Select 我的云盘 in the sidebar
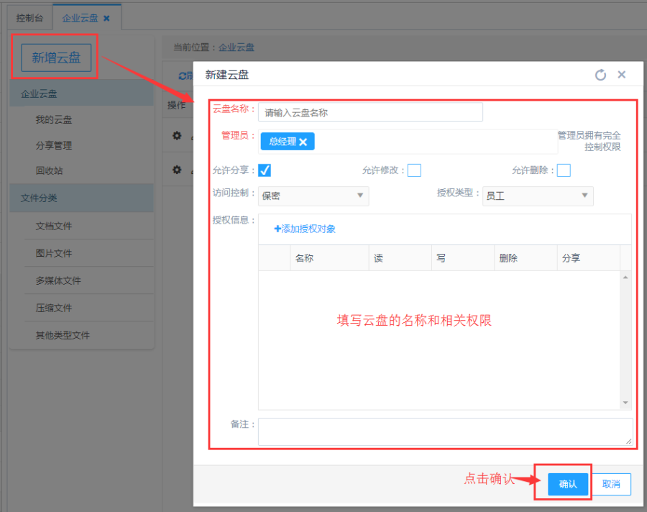The image size is (647, 512). tap(54, 120)
